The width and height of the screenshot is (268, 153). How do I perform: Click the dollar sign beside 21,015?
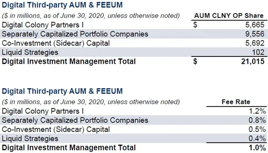point(195,62)
